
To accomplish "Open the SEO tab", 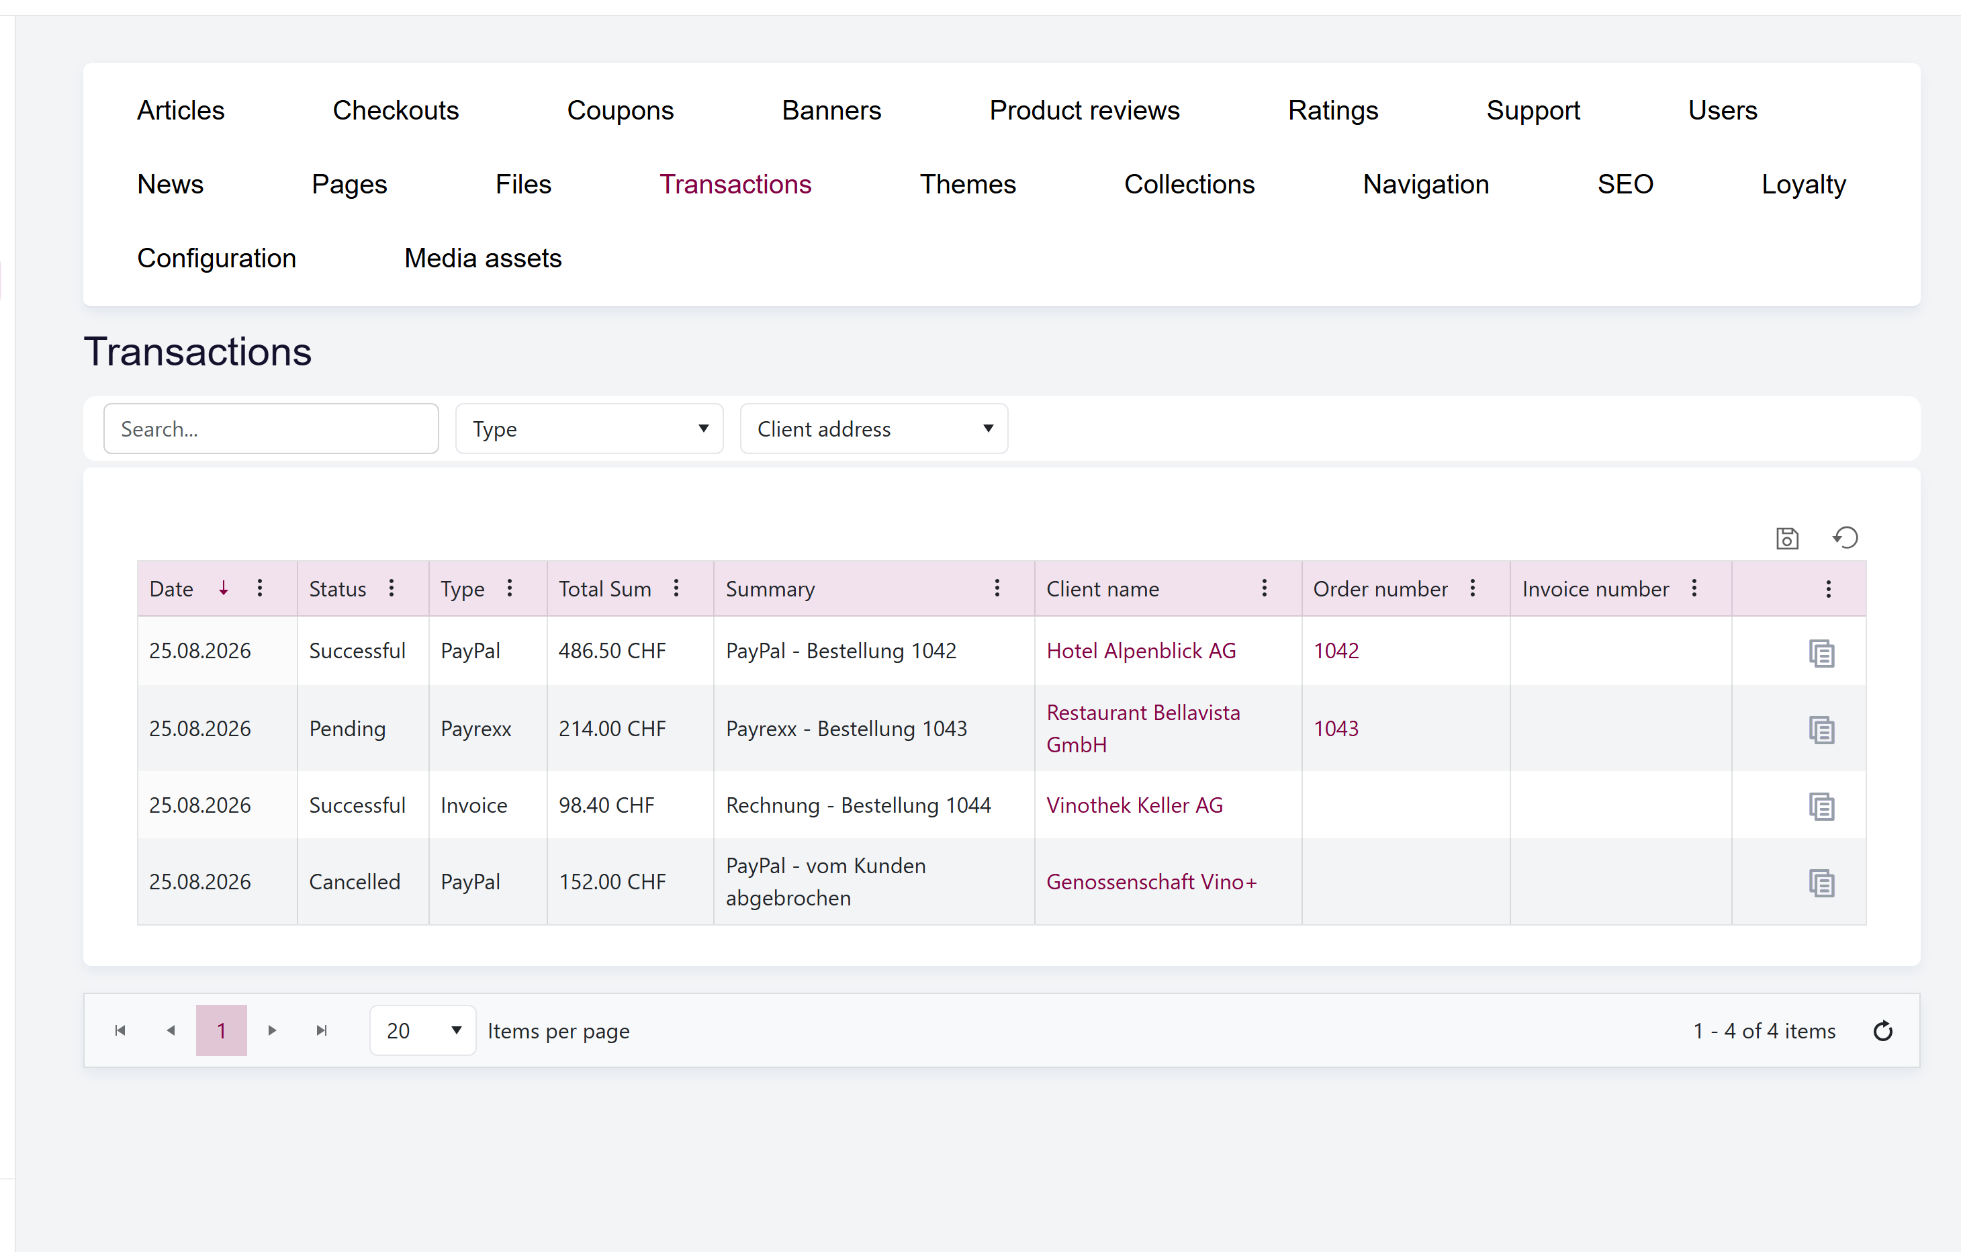I will (x=1625, y=184).
